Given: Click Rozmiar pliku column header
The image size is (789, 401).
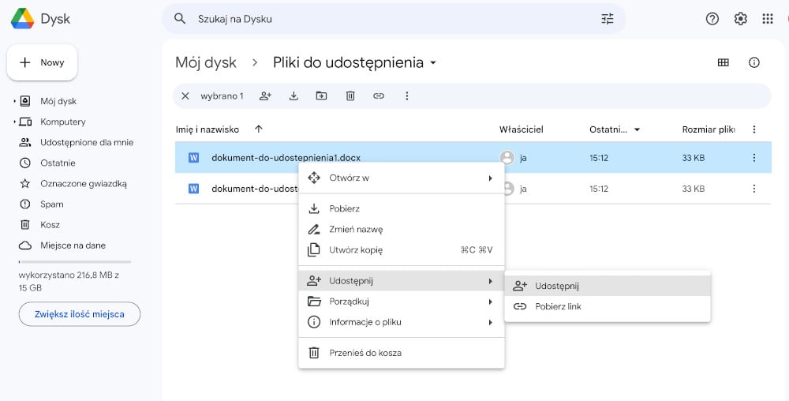Looking at the screenshot, I should 709,129.
